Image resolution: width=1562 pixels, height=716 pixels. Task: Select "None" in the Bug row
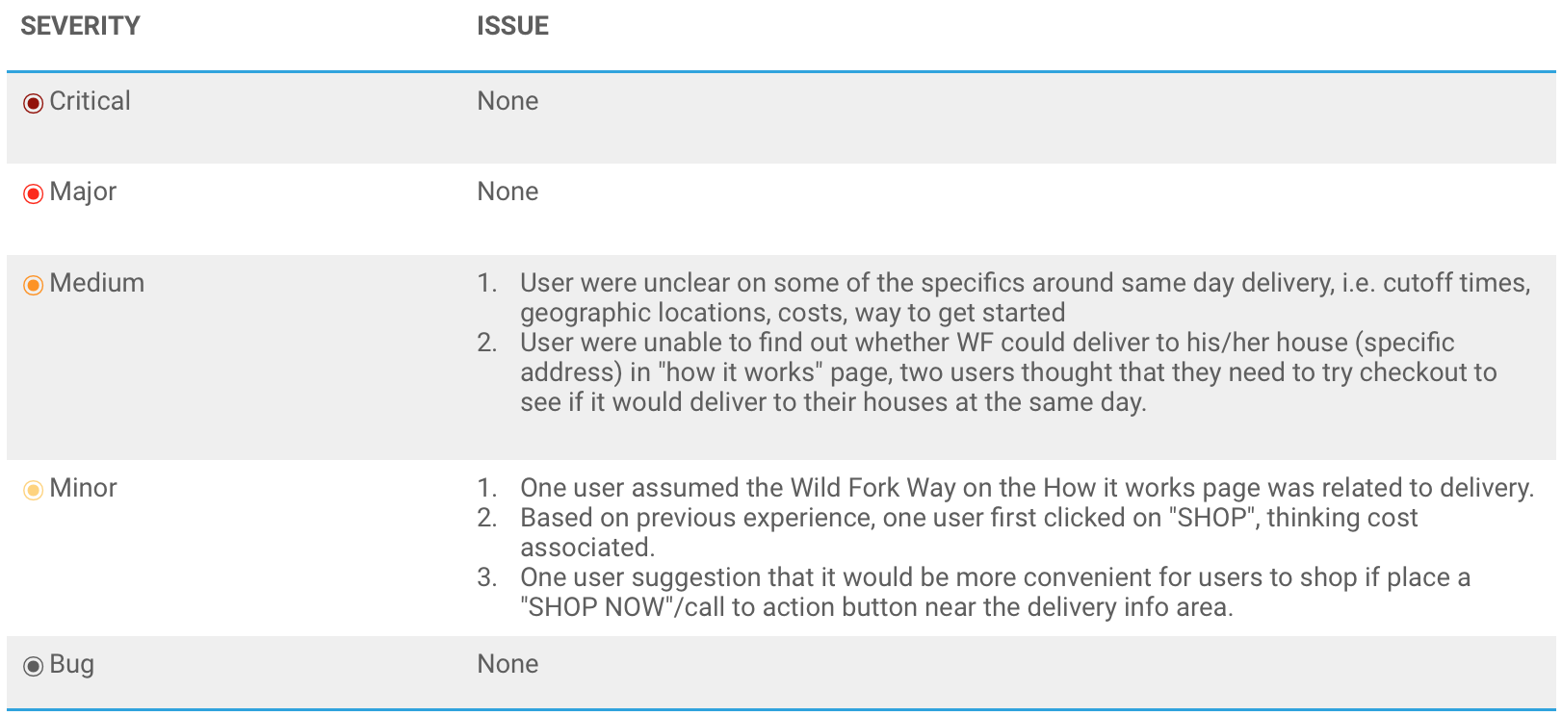click(508, 664)
